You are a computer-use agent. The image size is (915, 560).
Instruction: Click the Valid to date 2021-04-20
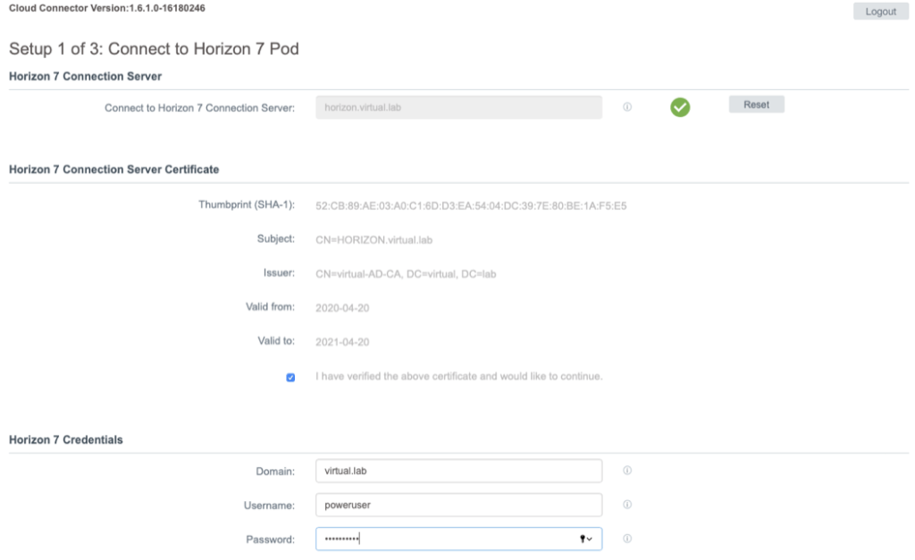coord(342,341)
